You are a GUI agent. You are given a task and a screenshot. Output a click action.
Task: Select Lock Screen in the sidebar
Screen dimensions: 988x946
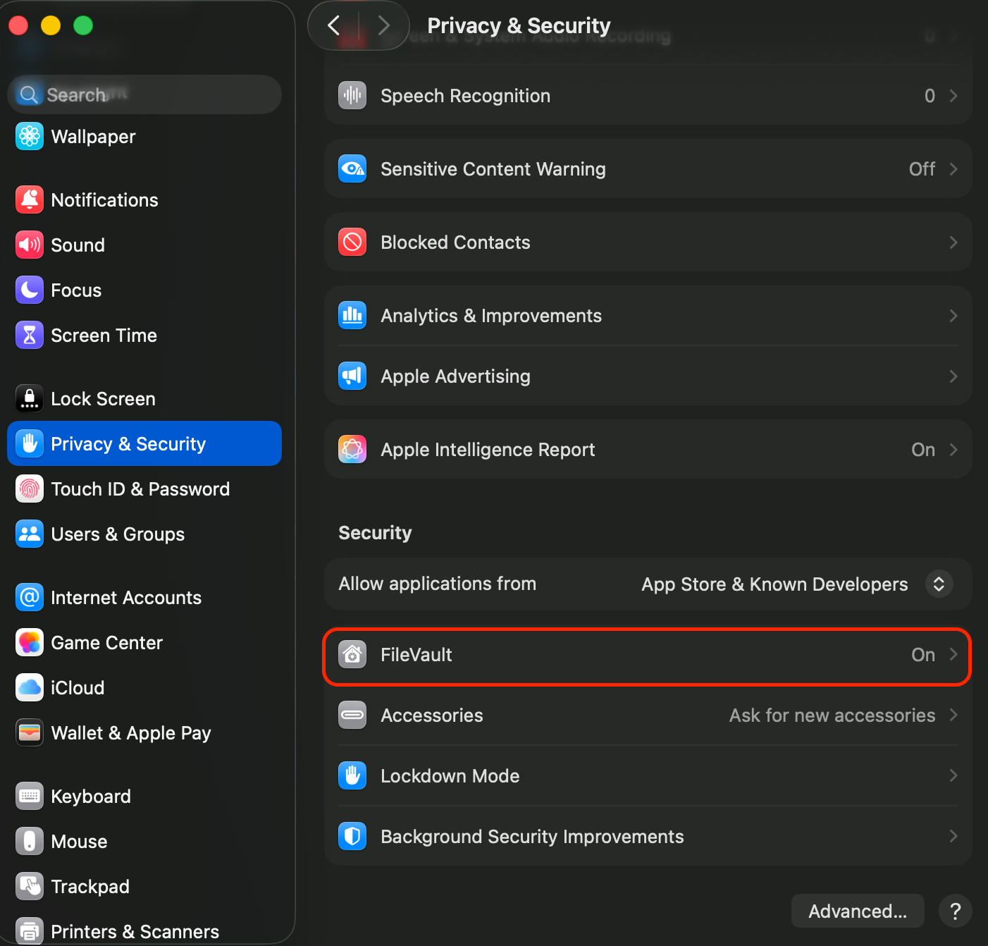[x=103, y=399]
